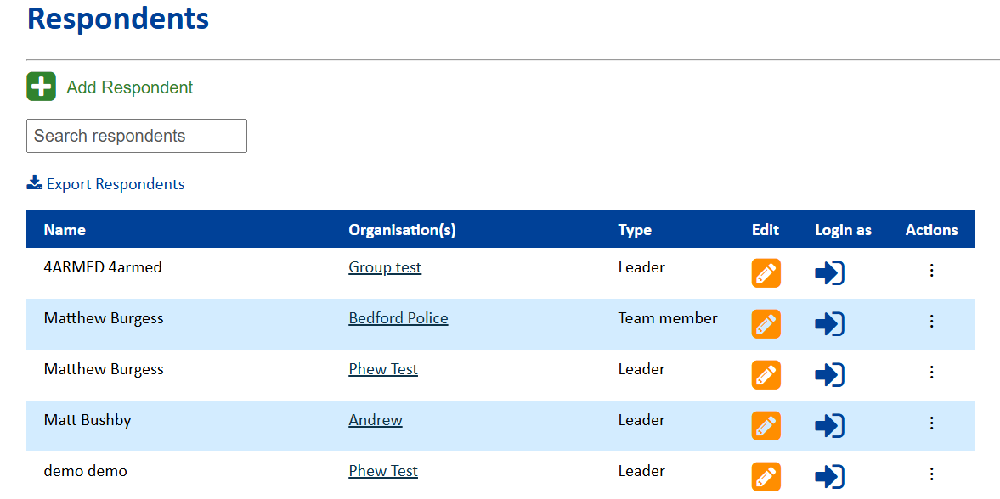The width and height of the screenshot is (1000, 499).
Task: Edit the 4ARMED 4armed respondent
Action: tap(766, 273)
